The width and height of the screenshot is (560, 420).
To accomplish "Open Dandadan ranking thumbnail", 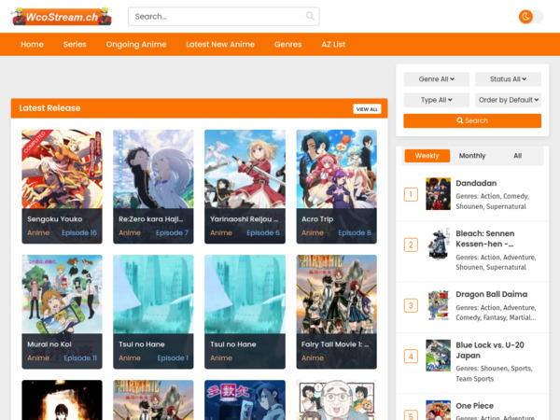I will [x=438, y=194].
